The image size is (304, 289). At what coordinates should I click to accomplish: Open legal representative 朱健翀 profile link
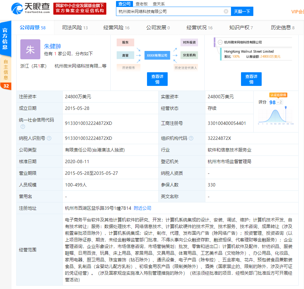click(x=52, y=46)
